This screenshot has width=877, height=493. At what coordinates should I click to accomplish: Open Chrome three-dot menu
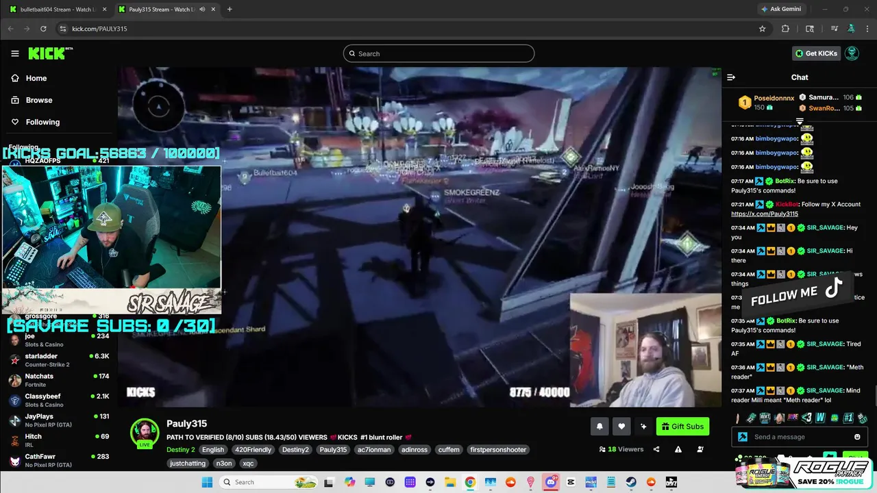pyautogui.click(x=867, y=29)
